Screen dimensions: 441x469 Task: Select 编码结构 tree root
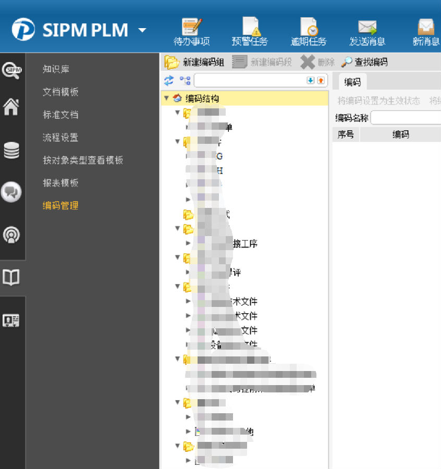tap(202, 98)
